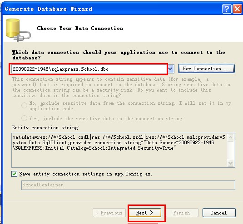Click the connection string scroll up arrow
The width and height of the screenshot is (243, 224).
pos(231,137)
